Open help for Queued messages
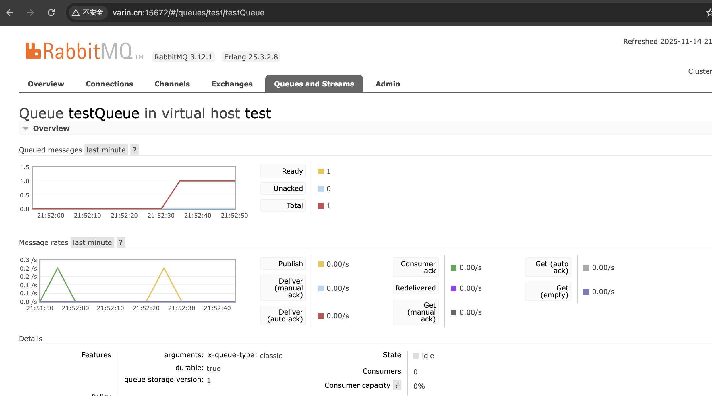 click(134, 150)
